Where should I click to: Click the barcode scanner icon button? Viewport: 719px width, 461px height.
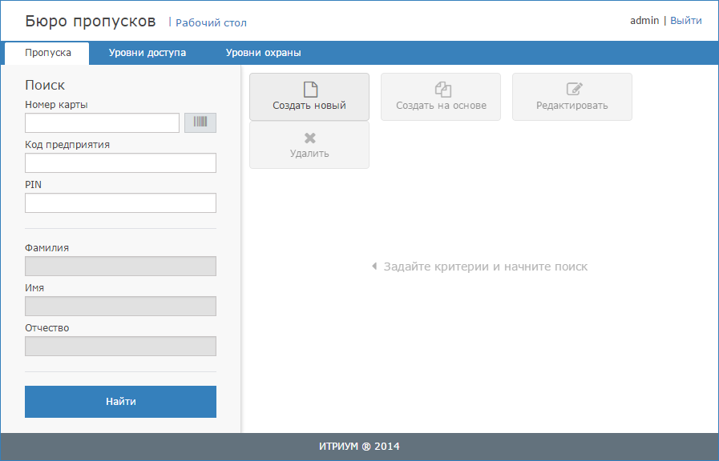click(200, 122)
